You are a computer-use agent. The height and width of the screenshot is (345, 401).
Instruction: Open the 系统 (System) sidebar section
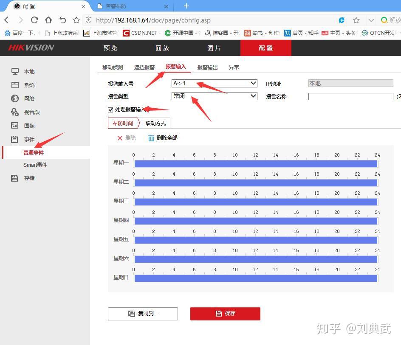[29, 85]
